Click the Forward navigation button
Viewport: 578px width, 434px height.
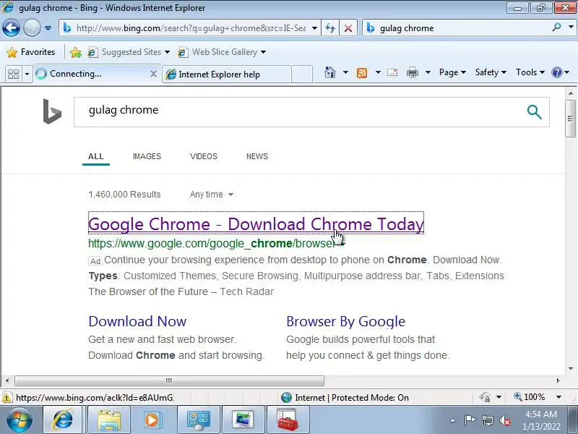tap(32, 28)
